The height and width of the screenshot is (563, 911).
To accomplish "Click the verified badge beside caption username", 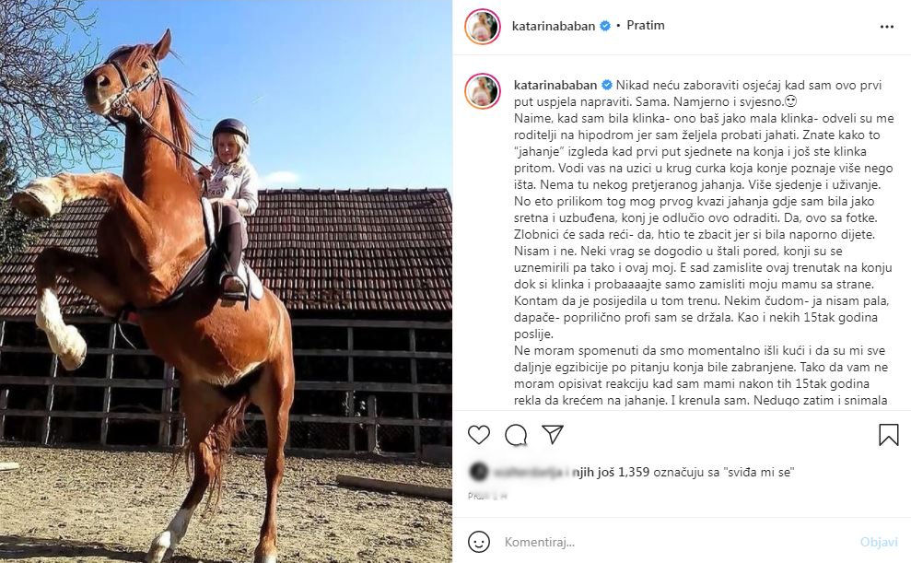I will coord(606,84).
